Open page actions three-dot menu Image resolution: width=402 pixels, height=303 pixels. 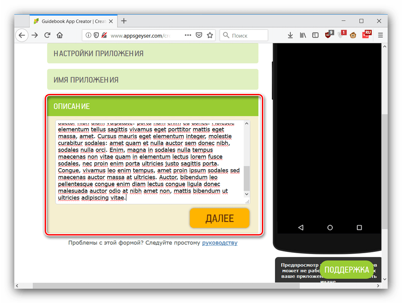click(x=188, y=35)
